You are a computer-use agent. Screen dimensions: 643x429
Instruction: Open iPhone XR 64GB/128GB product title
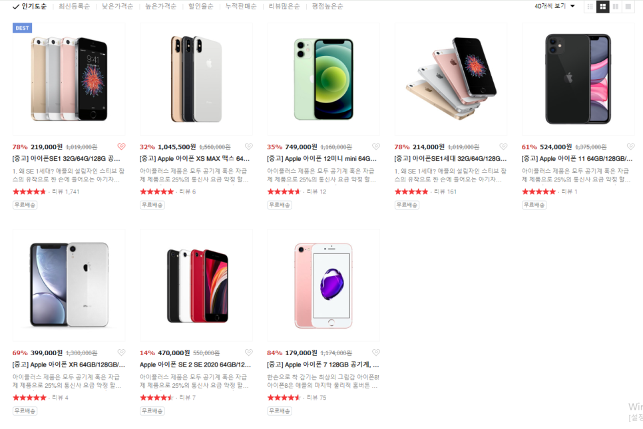point(69,364)
